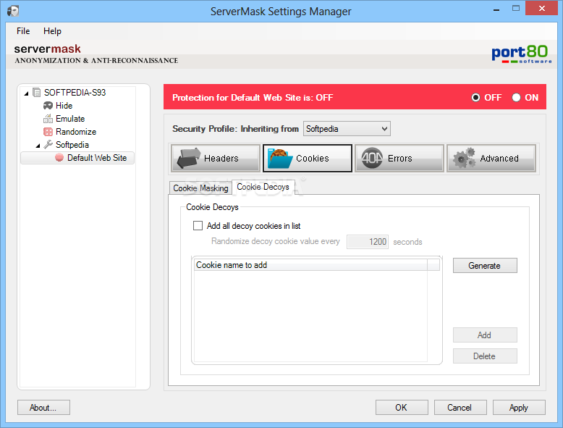Click the Generate button
Image resolution: width=563 pixels, height=428 pixels.
pos(485,266)
